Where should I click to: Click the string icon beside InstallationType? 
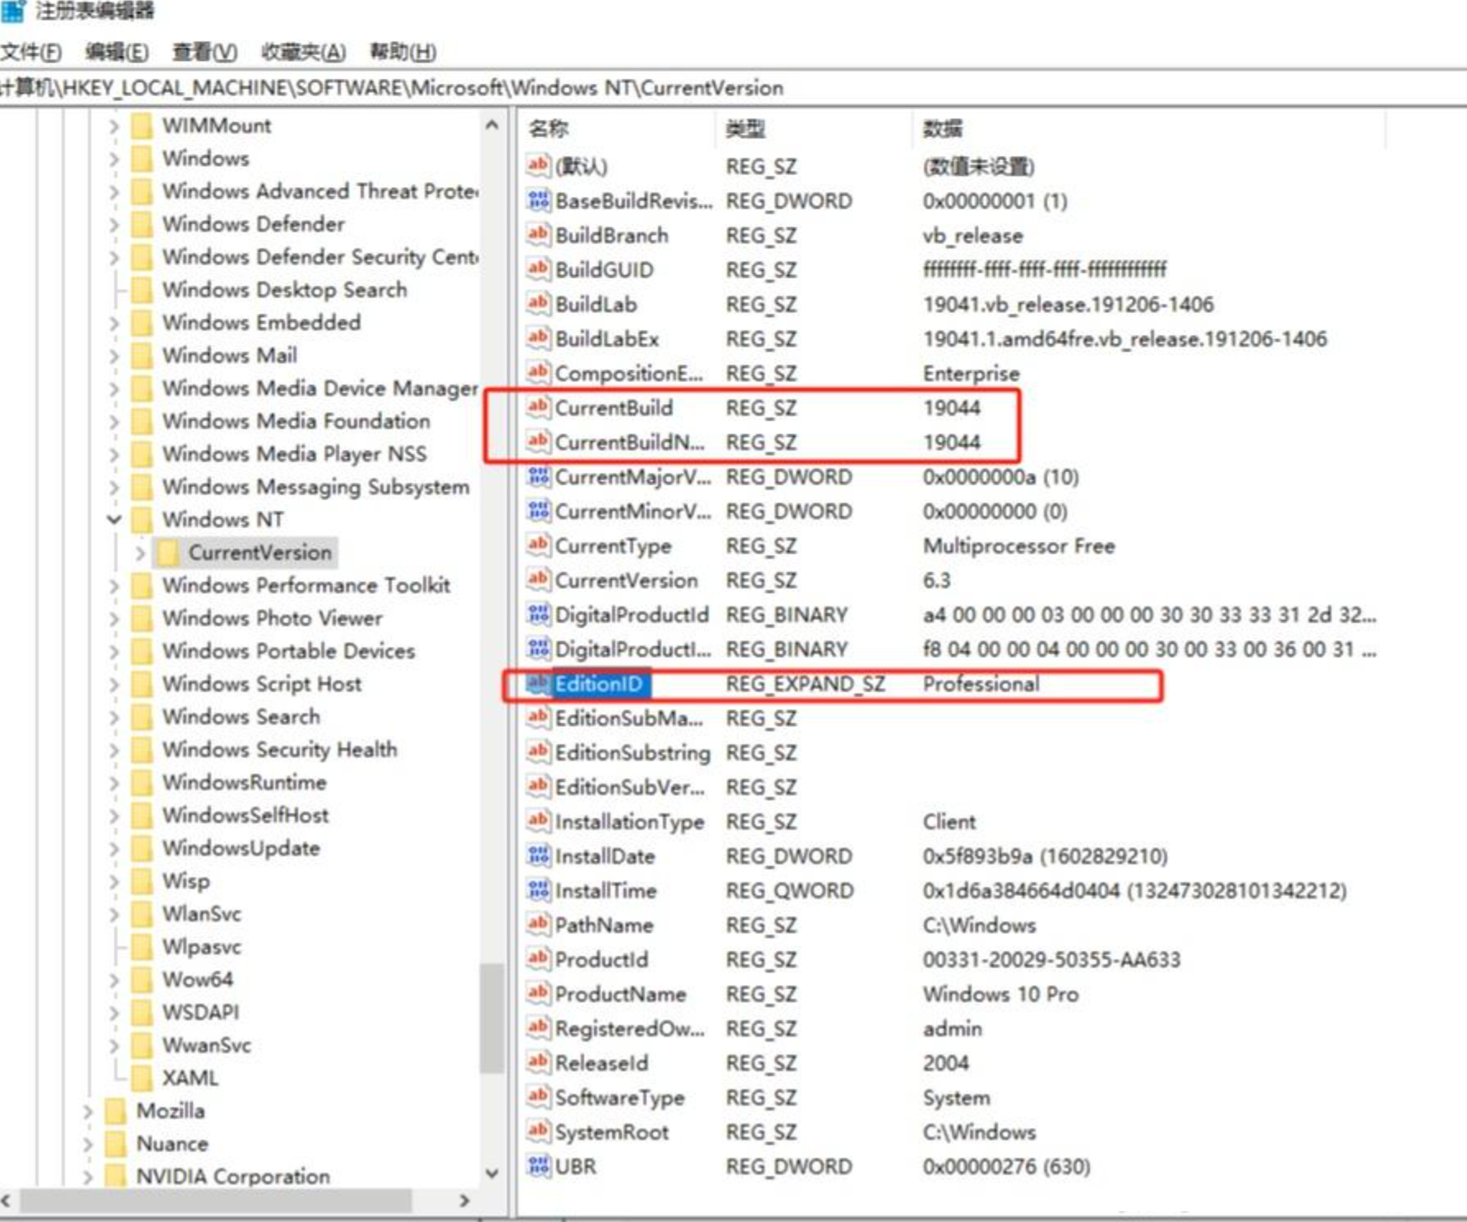point(538,821)
